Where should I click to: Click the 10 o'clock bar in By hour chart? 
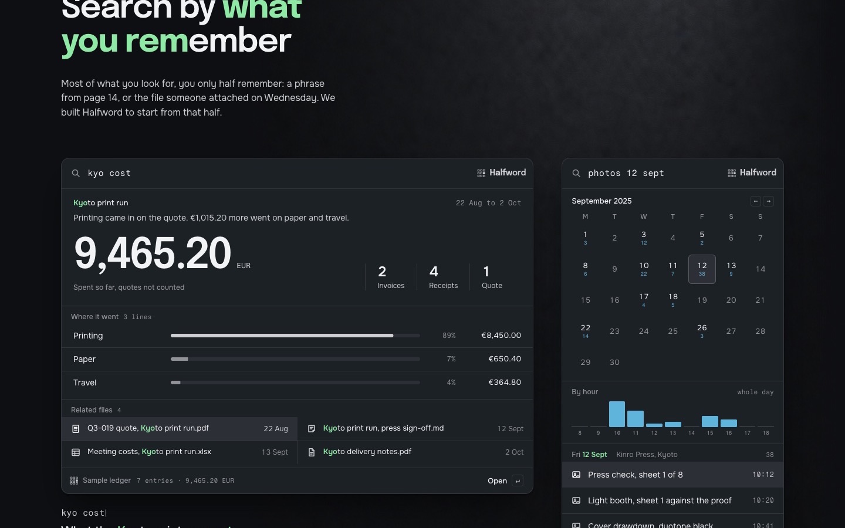coord(617,414)
